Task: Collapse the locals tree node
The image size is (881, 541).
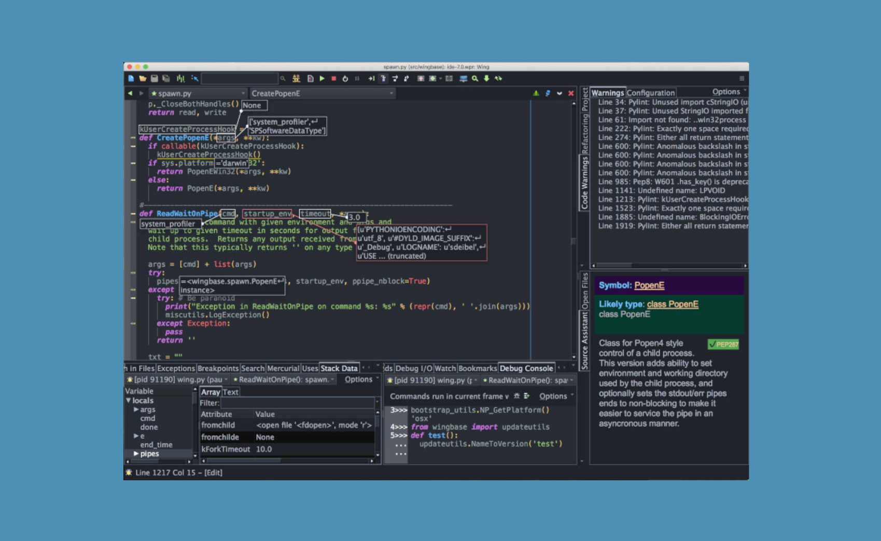Action: click(128, 400)
